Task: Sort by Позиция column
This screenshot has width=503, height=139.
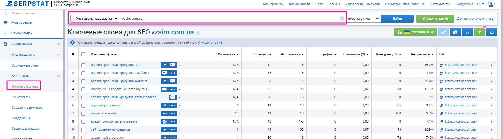Action: 262,54
